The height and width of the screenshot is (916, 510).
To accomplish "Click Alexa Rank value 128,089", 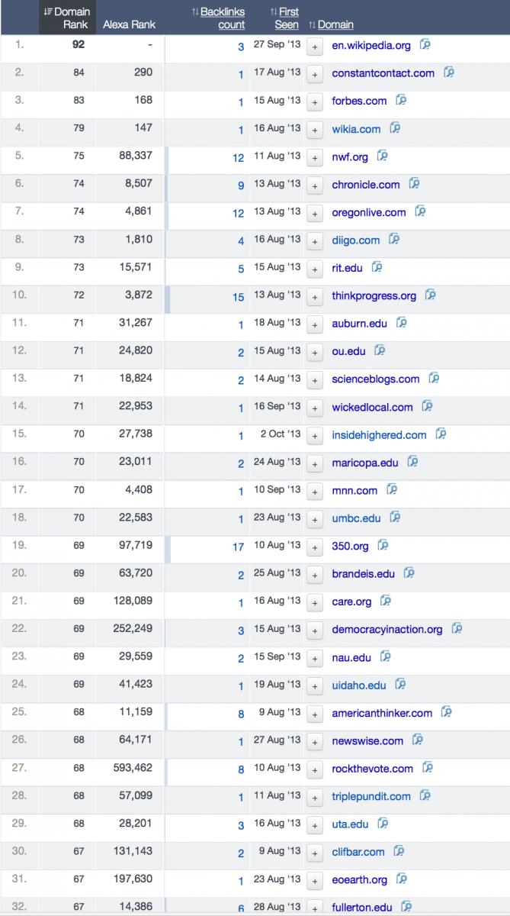I will pyautogui.click(x=133, y=601).
